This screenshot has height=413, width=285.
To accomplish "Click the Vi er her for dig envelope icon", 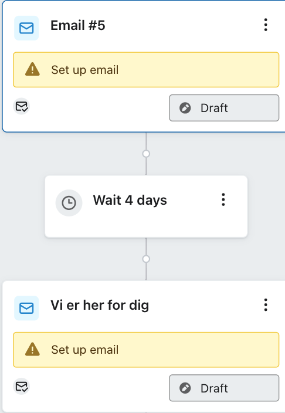I will pyautogui.click(x=26, y=308).
